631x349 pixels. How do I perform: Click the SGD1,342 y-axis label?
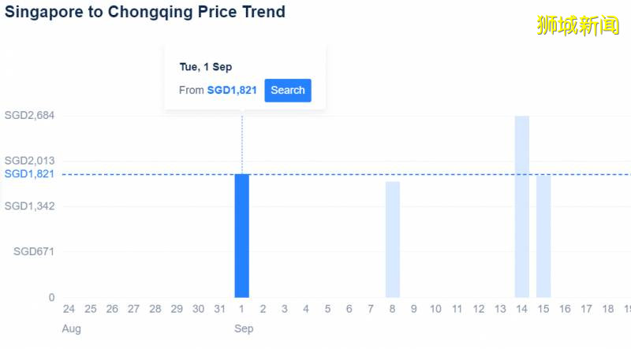(29, 206)
